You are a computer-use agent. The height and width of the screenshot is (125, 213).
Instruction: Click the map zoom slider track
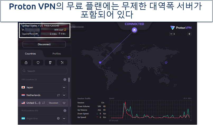point(180,34)
